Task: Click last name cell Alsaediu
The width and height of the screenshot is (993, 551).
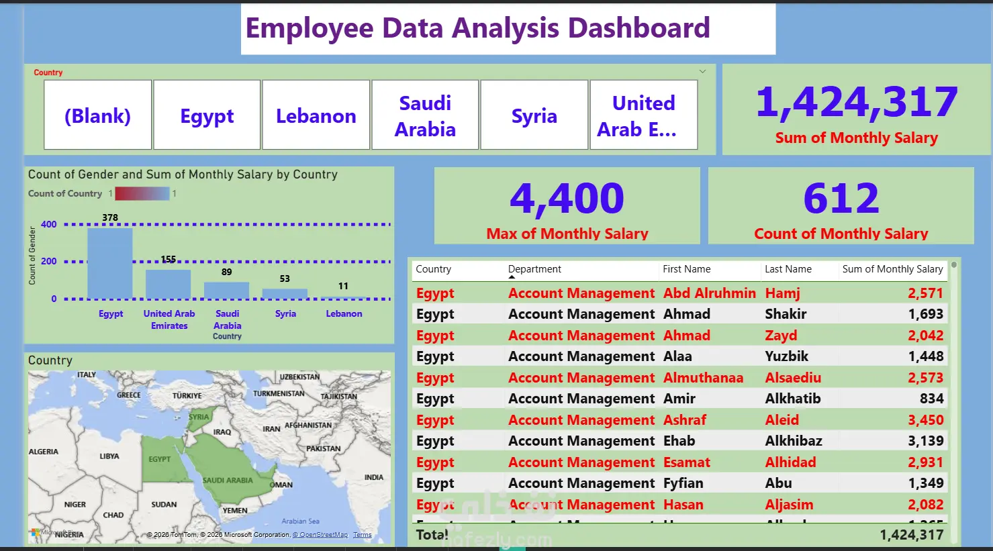Action: pos(793,378)
